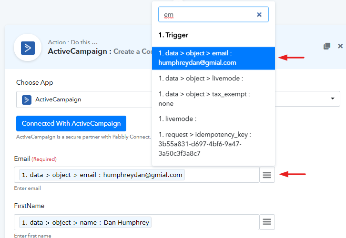Select the 'data > object > email' option
This screenshot has height=238, width=346.
pos(214,58)
